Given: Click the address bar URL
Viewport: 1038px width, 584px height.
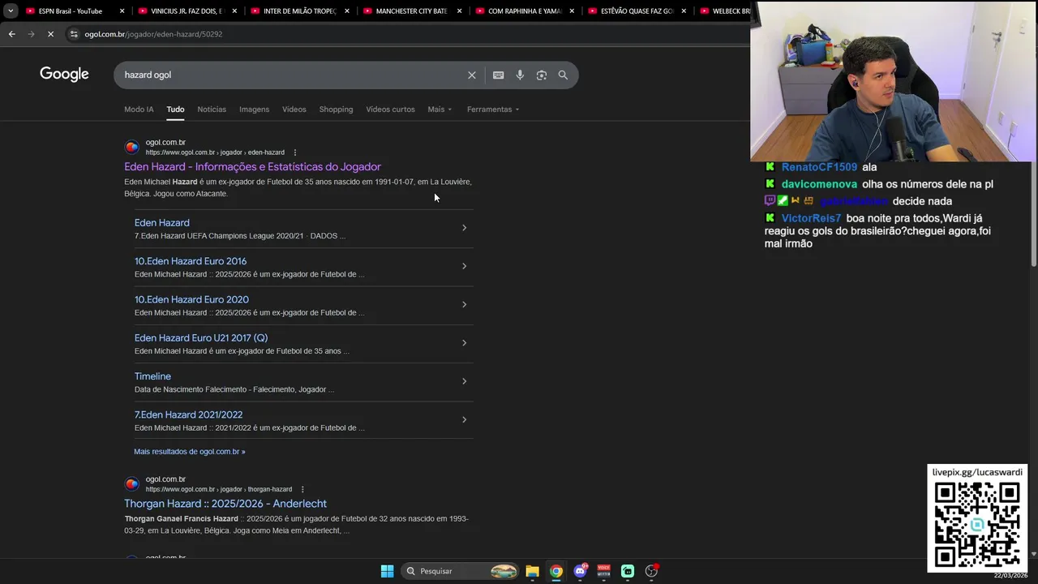Looking at the screenshot, I should point(153,34).
